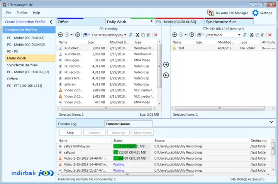Screen dimensions: 278x184
Task: Select PC - Mobile [CCJDLKHAE] (2) profile
Action: pos(28,72)
